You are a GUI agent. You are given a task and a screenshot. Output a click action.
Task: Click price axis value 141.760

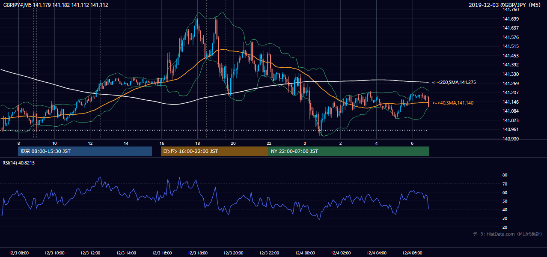(x=510, y=9)
